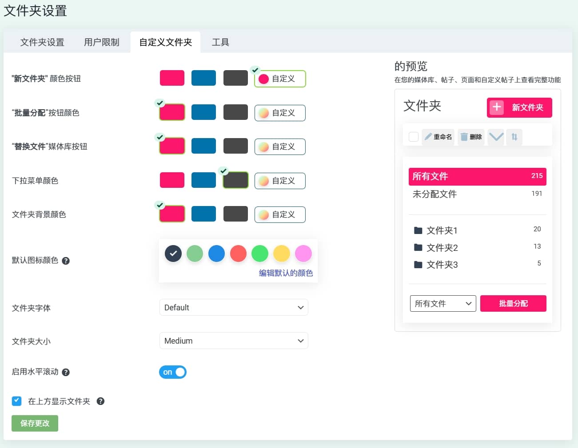578x448 pixels.
Task: Click the folder icon of 文件夹2
Action: pos(418,247)
